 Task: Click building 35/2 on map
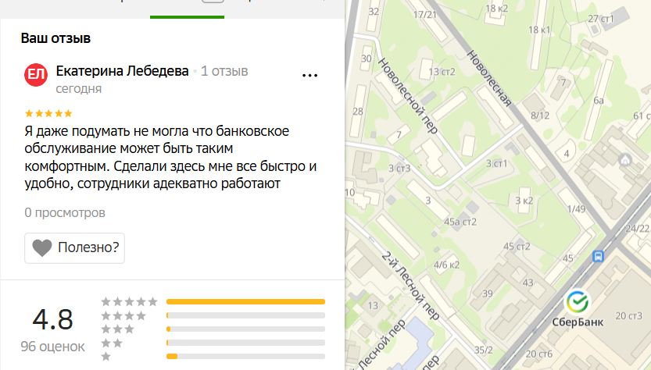[484, 350]
